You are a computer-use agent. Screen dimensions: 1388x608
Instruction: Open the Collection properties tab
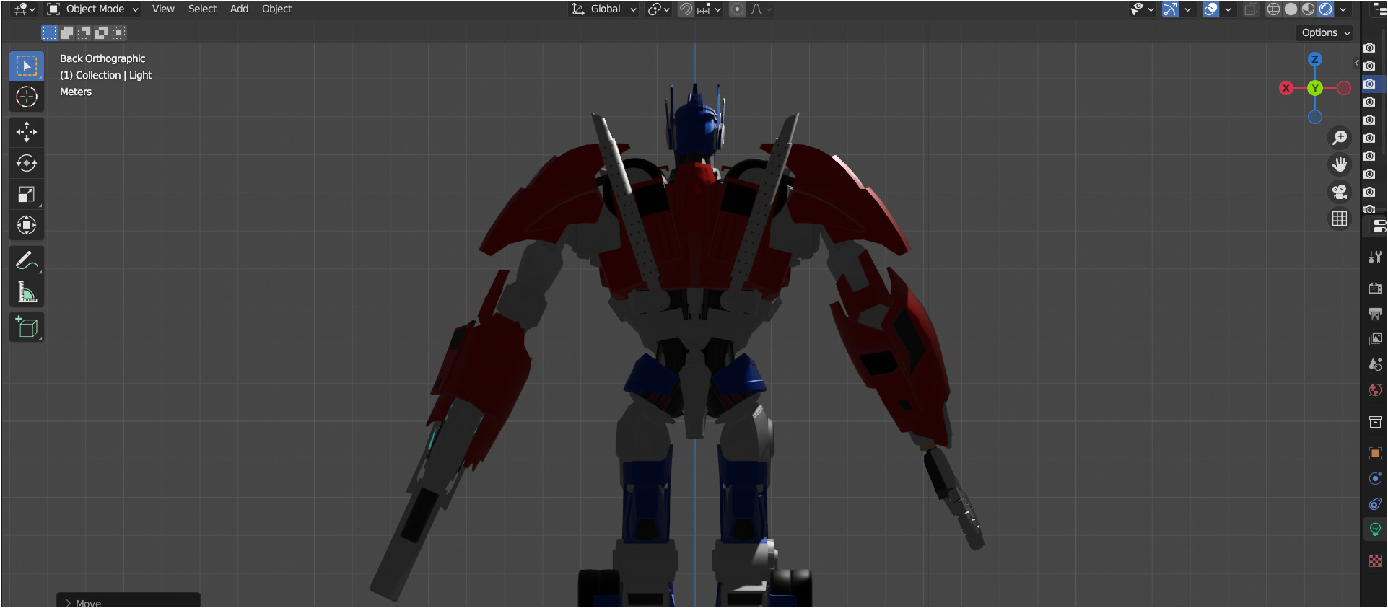pyautogui.click(x=1375, y=422)
